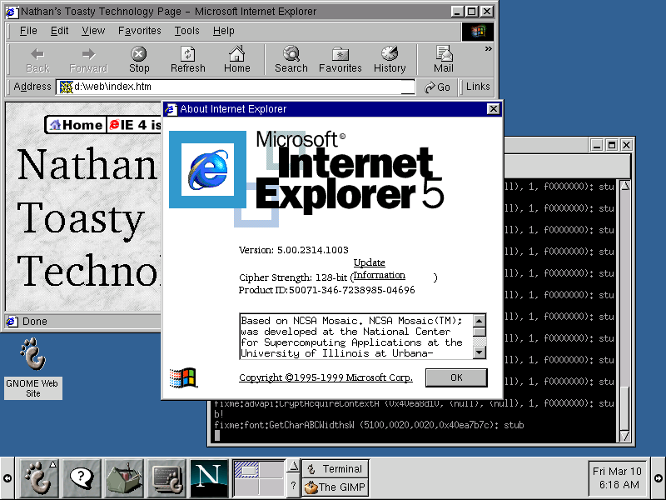Click the IE status bar page icon
The width and height of the screenshot is (666, 500).
pyautogui.click(x=12, y=322)
